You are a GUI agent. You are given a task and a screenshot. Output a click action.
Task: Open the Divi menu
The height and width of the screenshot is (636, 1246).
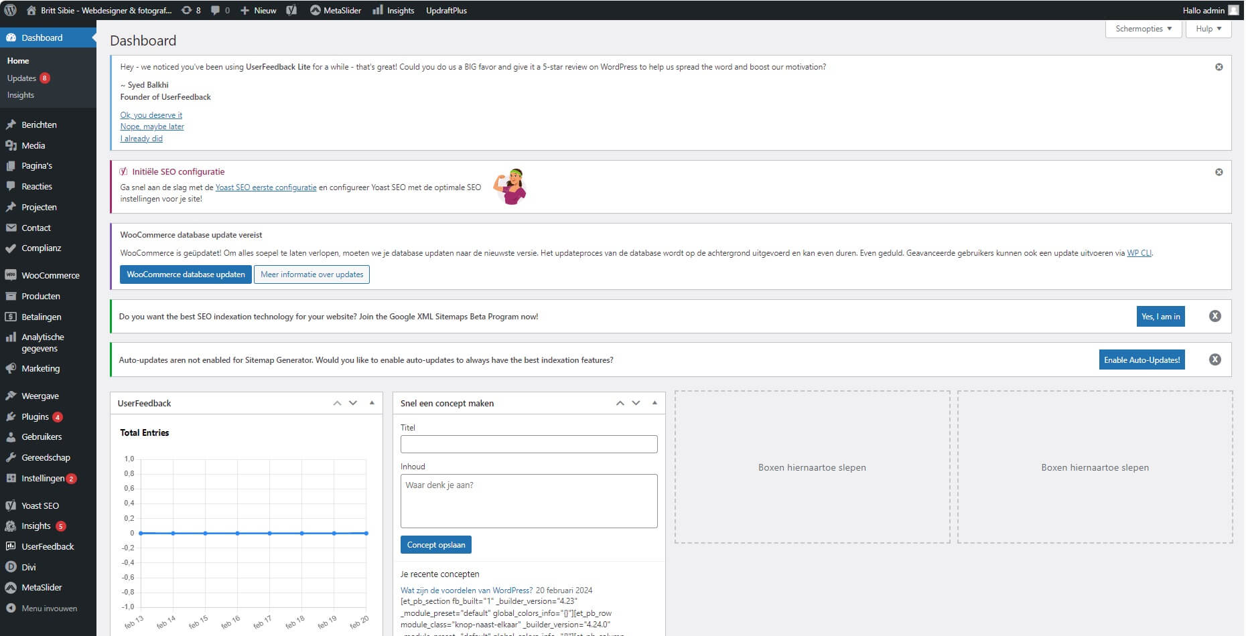pyautogui.click(x=28, y=567)
